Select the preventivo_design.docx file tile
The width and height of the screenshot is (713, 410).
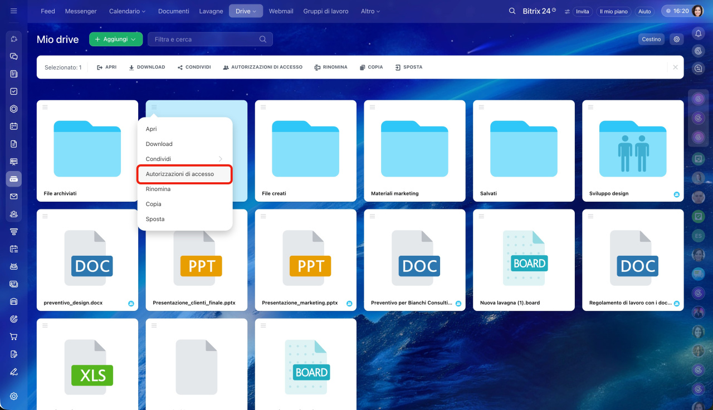[x=87, y=260]
